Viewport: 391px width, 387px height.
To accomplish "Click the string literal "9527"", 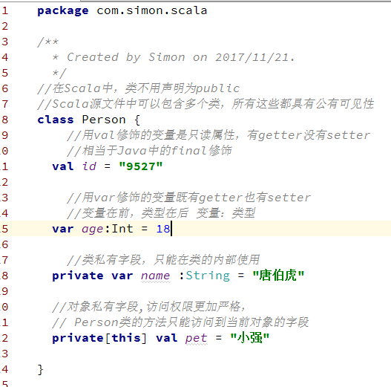I will click(x=141, y=166).
